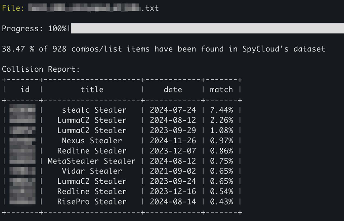Click the 2.26% match value
The image size is (344, 221).
pos(221,120)
